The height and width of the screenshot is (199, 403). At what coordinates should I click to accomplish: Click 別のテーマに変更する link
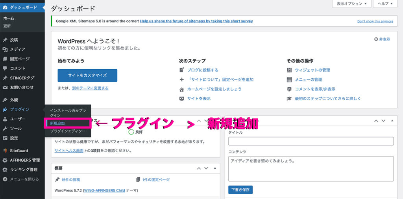click(90, 88)
